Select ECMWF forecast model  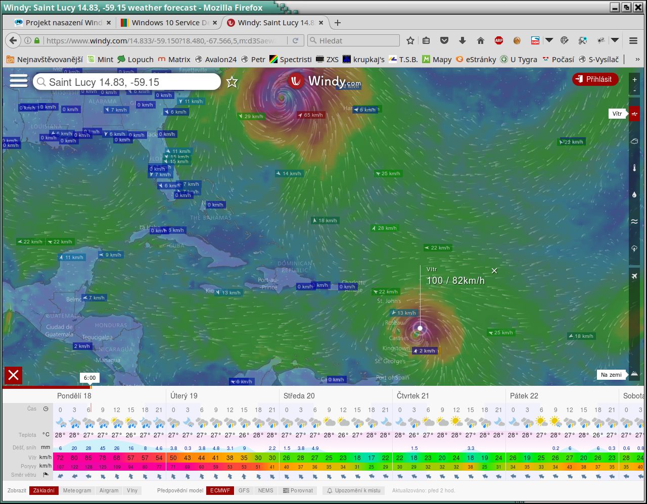(220, 490)
